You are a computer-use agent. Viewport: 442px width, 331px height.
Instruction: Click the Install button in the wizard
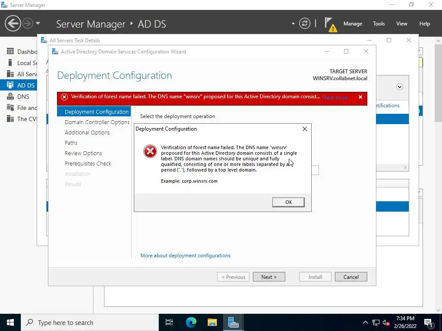315,277
